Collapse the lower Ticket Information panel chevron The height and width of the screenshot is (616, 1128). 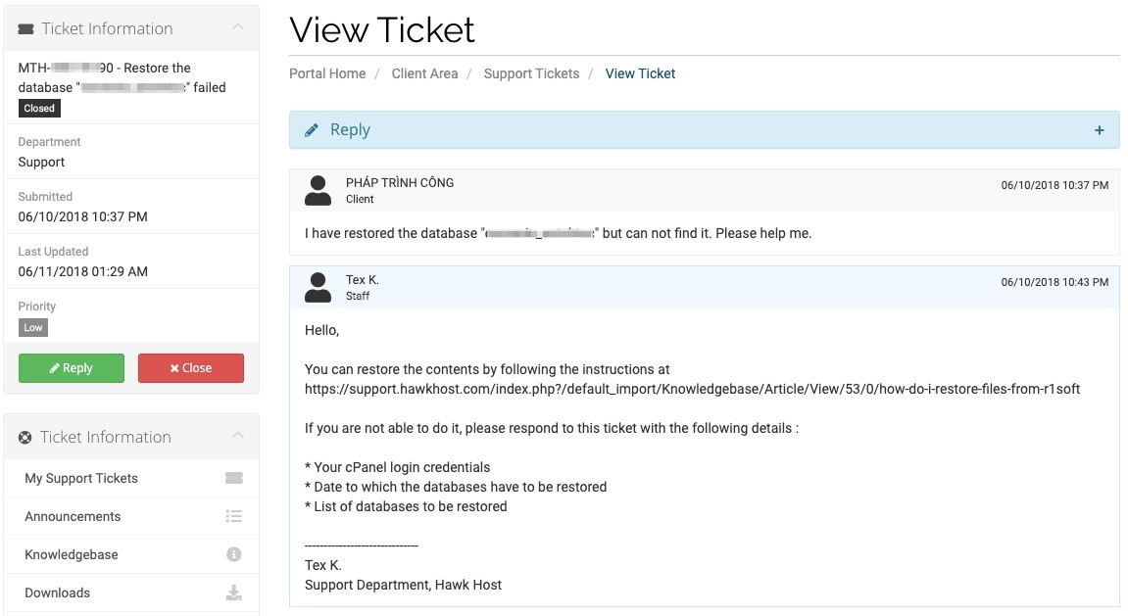point(238,436)
